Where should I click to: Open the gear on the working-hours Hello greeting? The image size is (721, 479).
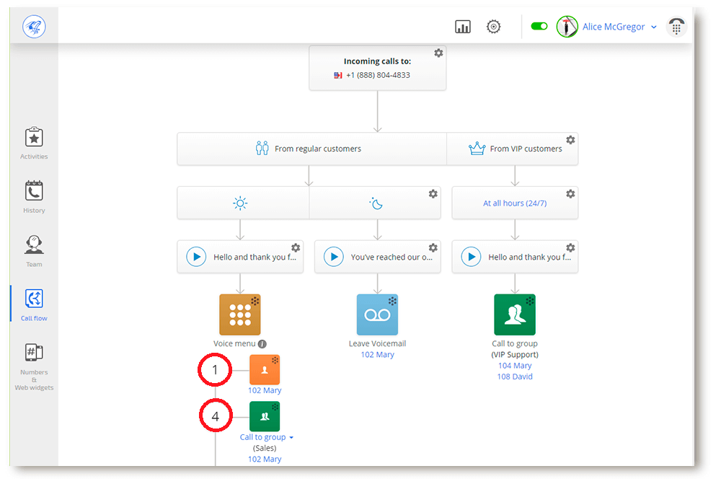tap(296, 247)
